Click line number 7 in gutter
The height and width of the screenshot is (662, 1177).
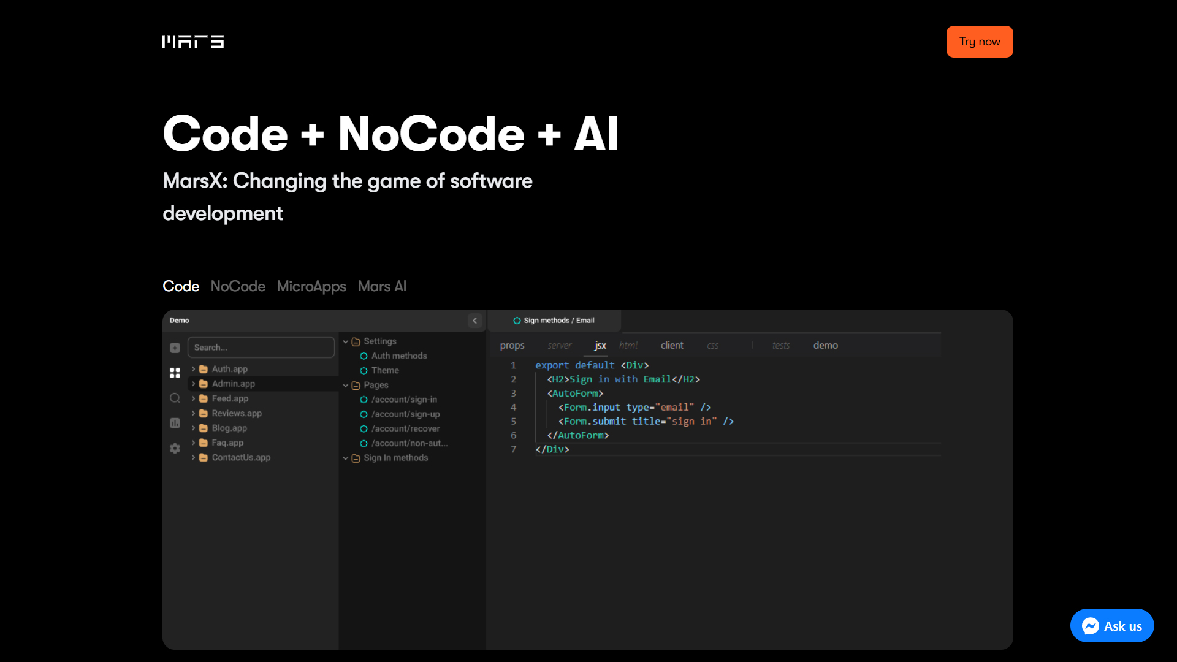coord(514,449)
